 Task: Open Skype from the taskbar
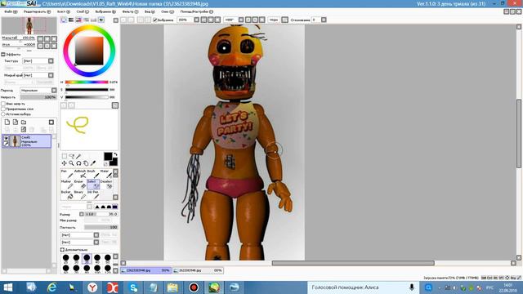(x=133, y=287)
